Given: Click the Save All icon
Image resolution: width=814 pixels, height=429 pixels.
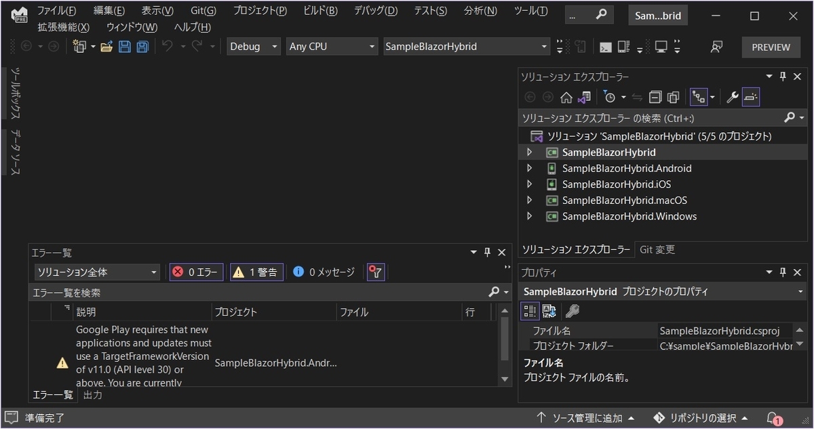Looking at the screenshot, I should [142, 47].
